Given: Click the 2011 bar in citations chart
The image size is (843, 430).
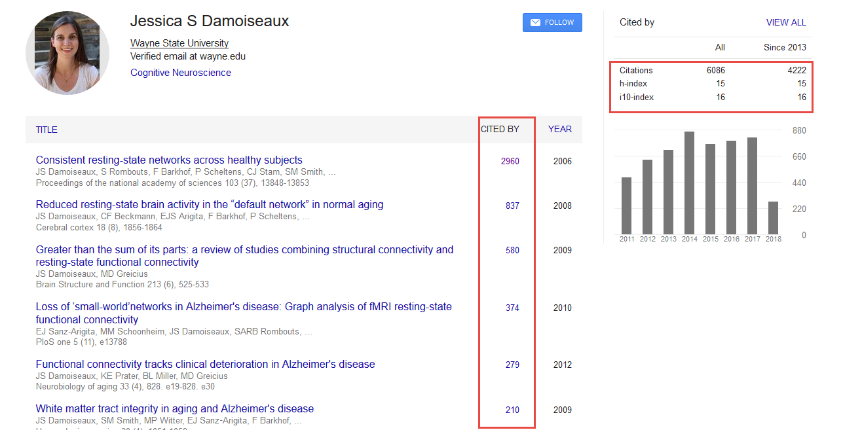Looking at the screenshot, I should tap(626, 206).
